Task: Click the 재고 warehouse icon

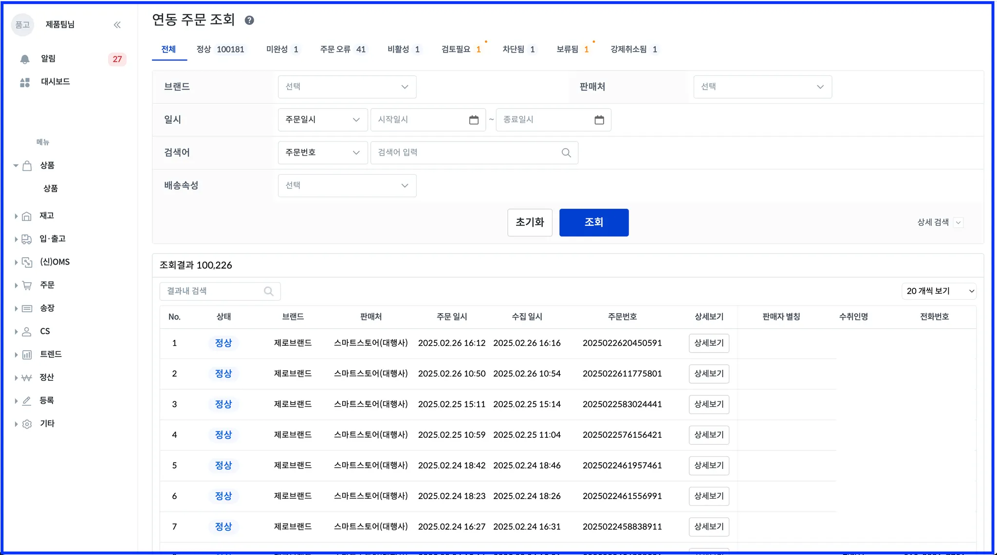Action: [x=27, y=216]
